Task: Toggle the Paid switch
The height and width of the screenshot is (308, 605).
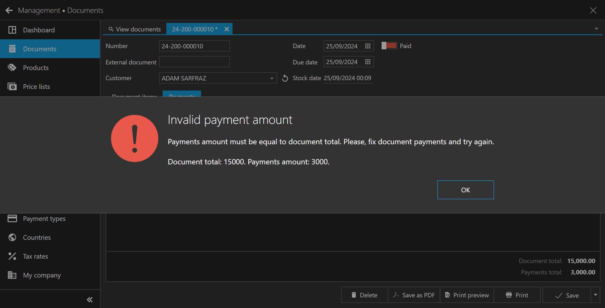Action: click(389, 46)
